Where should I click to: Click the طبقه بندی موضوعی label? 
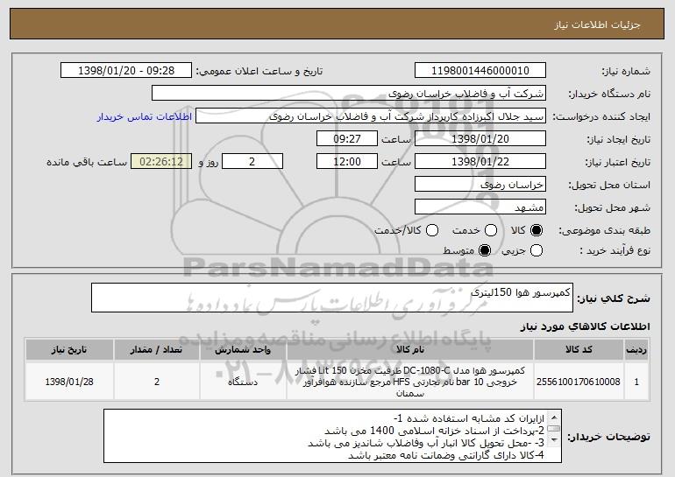click(x=604, y=231)
